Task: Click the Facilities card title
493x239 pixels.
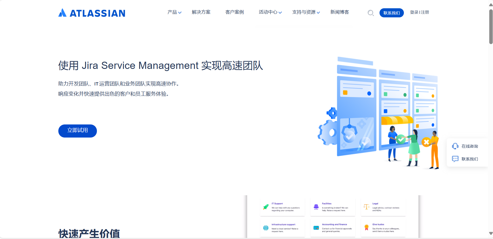Action: 327,203
